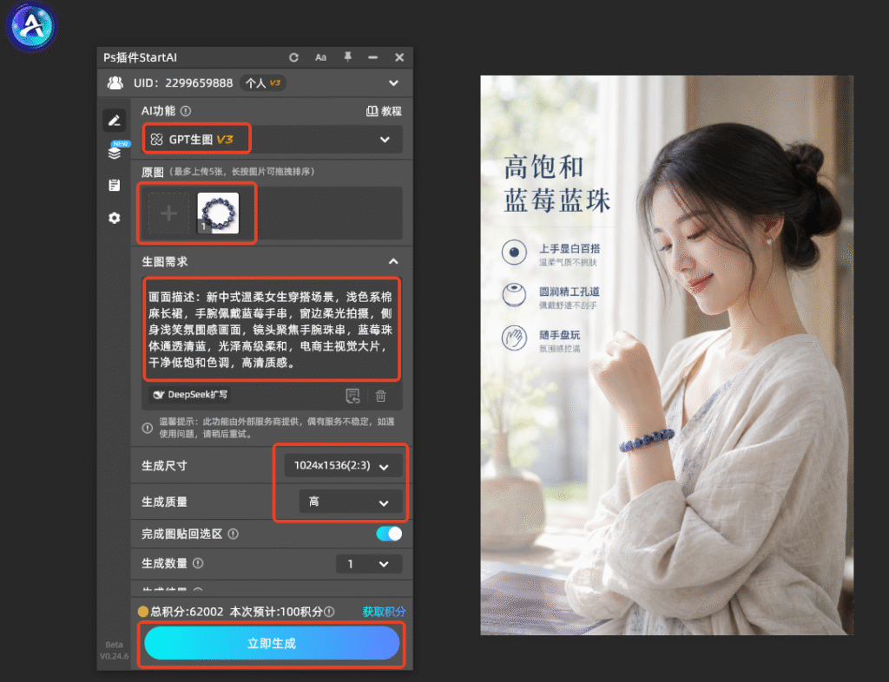Minimize the StartAI plugin panel
This screenshot has height=682, width=889.
tap(373, 57)
